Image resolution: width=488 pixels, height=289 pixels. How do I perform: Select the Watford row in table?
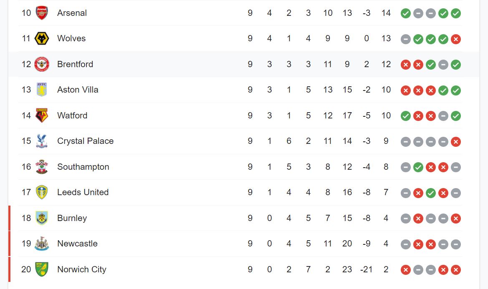pyautogui.click(x=240, y=116)
